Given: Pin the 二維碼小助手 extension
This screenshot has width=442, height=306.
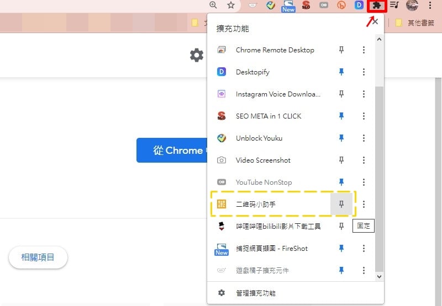Looking at the screenshot, I should click(341, 204).
